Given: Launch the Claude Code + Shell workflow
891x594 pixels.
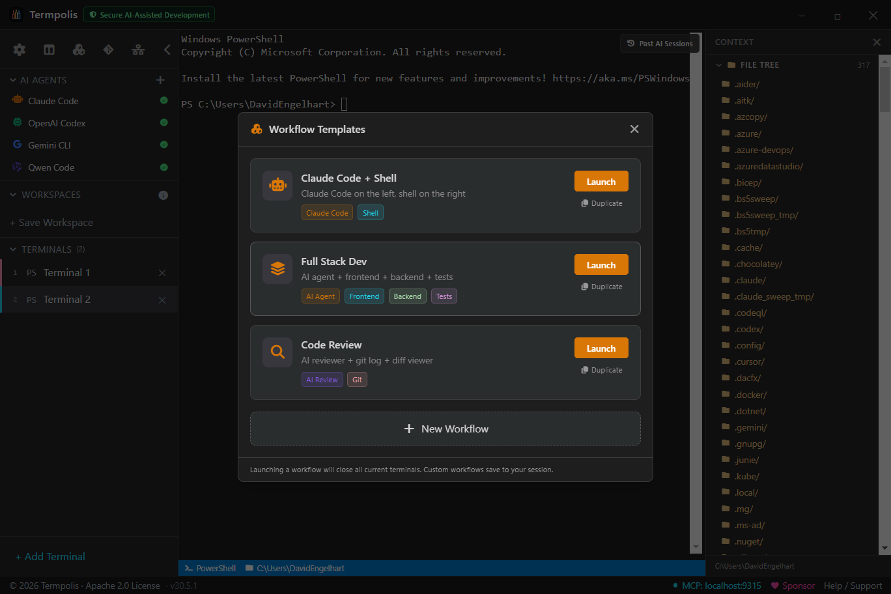Looking at the screenshot, I should [x=601, y=181].
